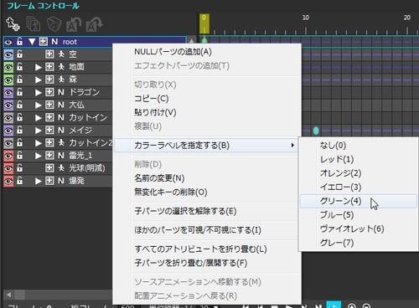Toggle visibility of the 大仏 part
Screen dimensions: 419x308
pyautogui.click(x=8, y=105)
